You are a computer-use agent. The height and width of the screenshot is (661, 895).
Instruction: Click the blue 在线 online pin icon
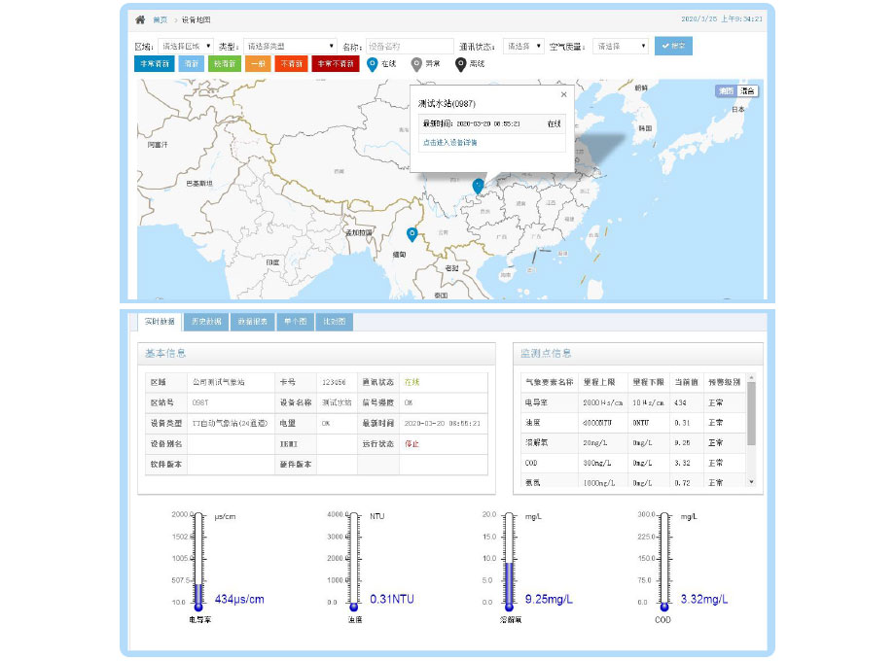372,64
